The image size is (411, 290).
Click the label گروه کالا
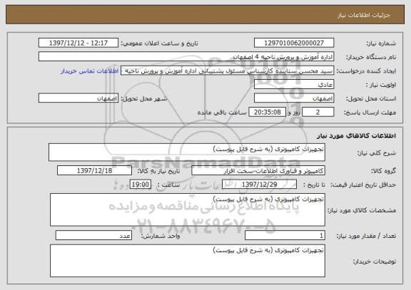point(383,171)
